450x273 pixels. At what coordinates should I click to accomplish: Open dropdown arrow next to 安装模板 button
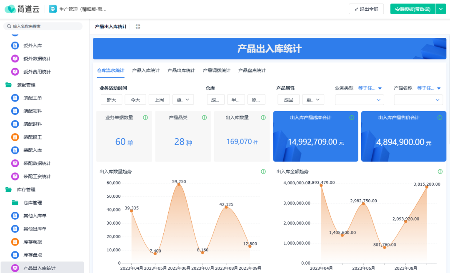pos(441,9)
